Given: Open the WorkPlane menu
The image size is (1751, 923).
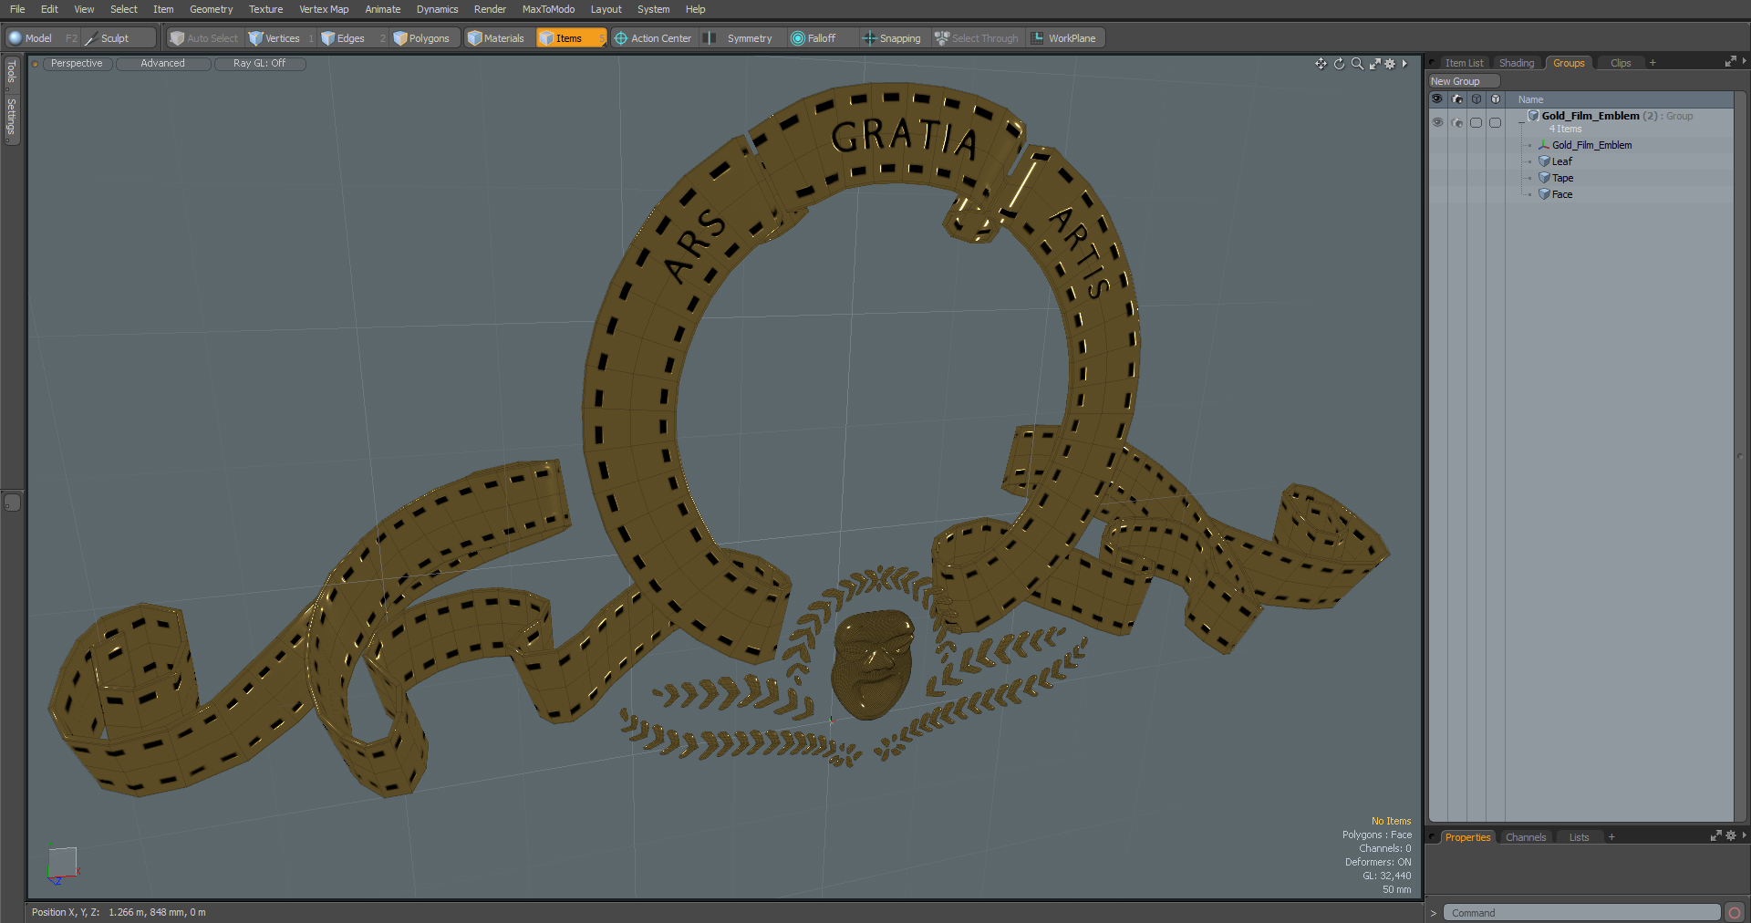Looking at the screenshot, I should (x=1064, y=38).
